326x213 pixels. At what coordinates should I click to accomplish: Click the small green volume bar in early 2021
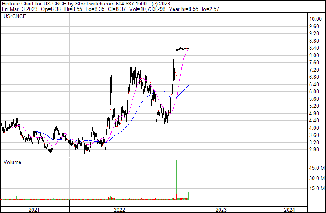click(16, 198)
